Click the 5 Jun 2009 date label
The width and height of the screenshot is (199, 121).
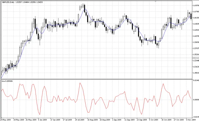coord(42,119)
